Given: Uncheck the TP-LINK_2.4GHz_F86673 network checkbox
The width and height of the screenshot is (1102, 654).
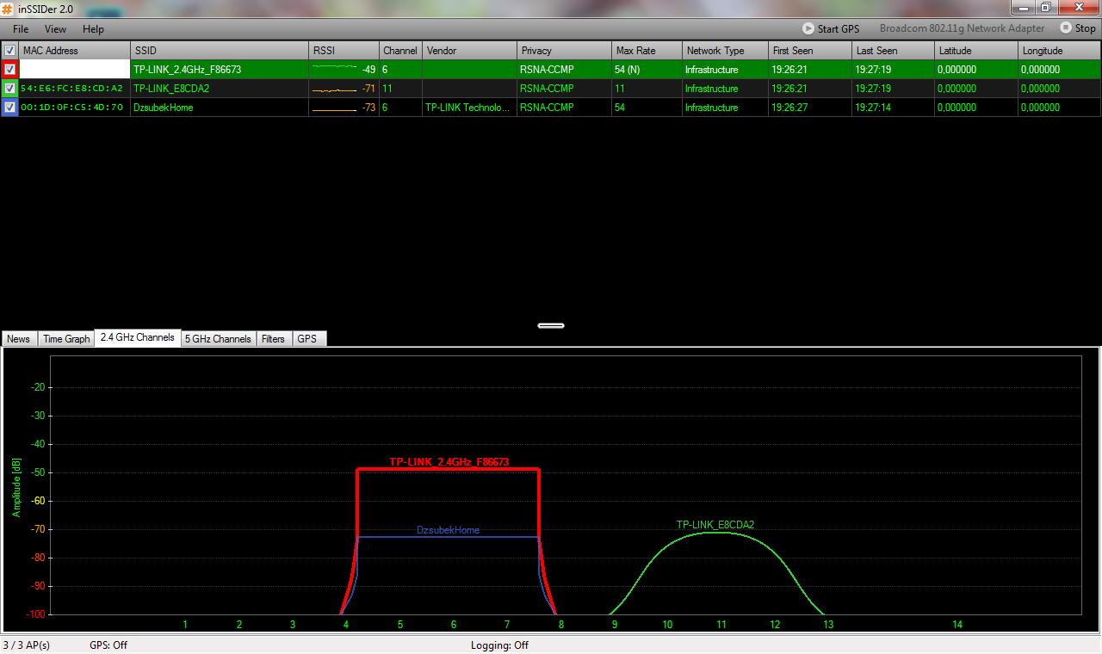Looking at the screenshot, I should (9, 70).
